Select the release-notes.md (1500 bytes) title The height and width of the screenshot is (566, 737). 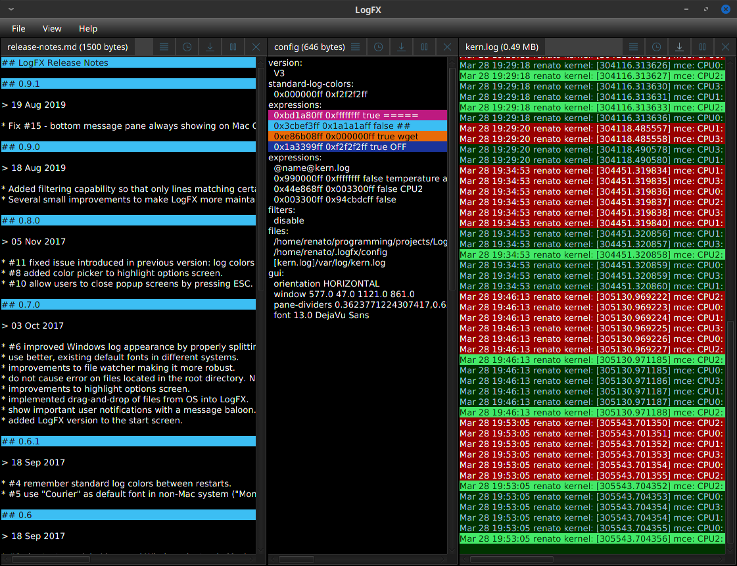coord(67,47)
